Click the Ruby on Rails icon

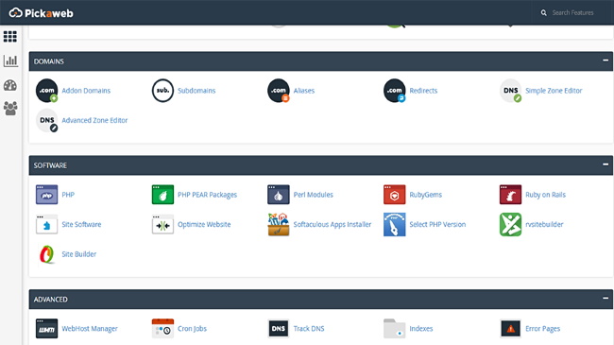(x=510, y=195)
